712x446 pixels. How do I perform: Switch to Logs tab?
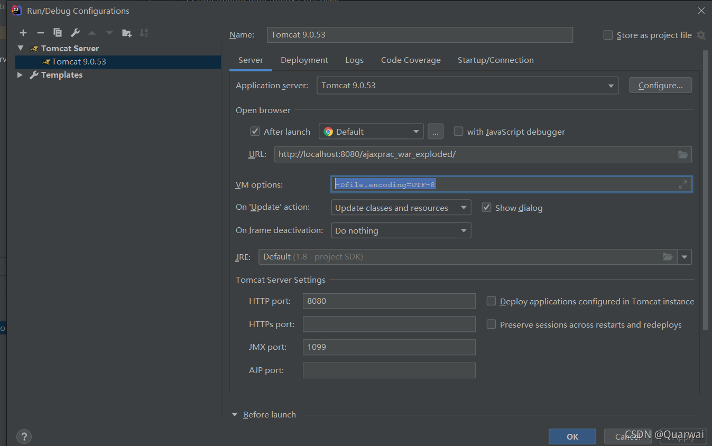pos(354,60)
